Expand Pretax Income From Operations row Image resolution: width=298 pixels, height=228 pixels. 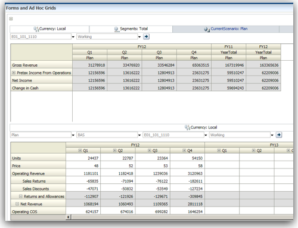14,73
